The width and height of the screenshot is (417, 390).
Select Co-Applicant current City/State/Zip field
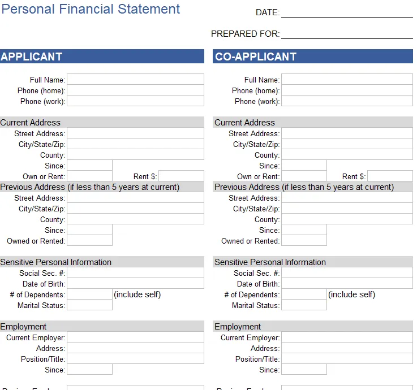click(x=347, y=144)
